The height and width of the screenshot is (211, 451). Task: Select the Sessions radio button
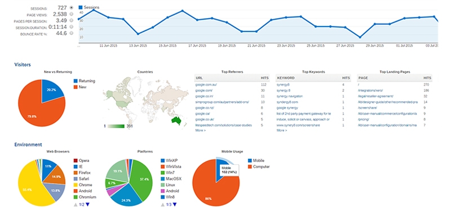click(72, 8)
